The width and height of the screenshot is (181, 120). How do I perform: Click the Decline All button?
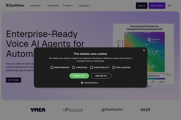tap(101, 76)
